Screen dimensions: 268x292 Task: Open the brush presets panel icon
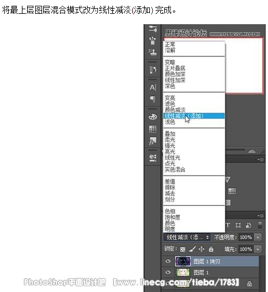tap(153, 29)
